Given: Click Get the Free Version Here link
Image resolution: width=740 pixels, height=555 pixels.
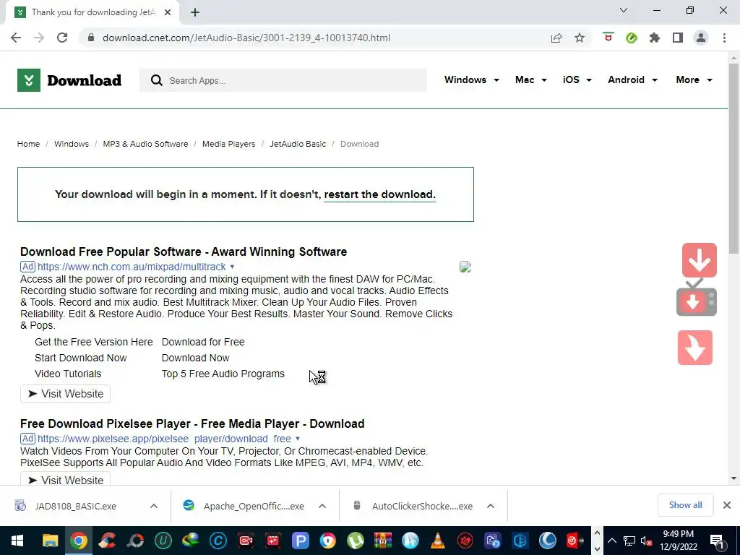Looking at the screenshot, I should (93, 342).
